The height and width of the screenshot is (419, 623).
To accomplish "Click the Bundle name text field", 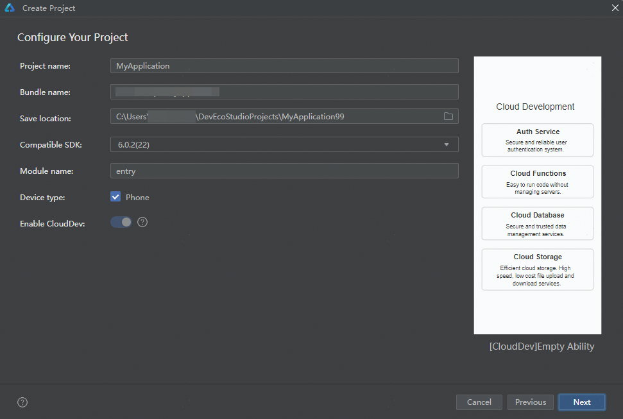I will (284, 92).
